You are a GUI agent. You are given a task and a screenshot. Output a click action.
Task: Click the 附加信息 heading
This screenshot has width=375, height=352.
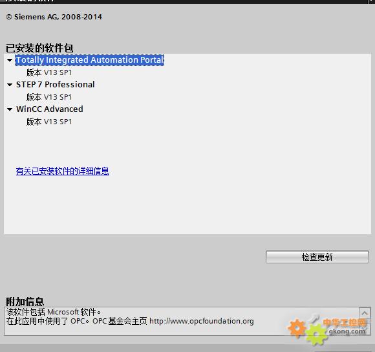(x=25, y=302)
